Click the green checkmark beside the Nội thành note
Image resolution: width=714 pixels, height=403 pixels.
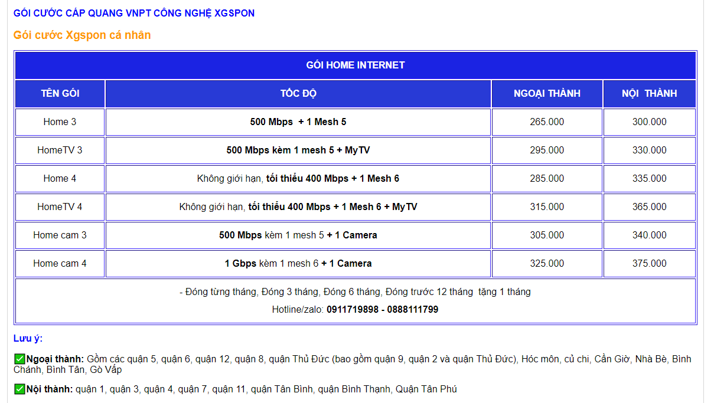pyautogui.click(x=19, y=389)
